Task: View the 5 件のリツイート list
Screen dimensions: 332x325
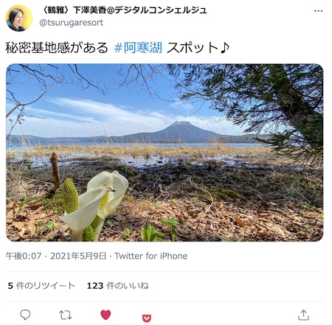Action: 41,286
